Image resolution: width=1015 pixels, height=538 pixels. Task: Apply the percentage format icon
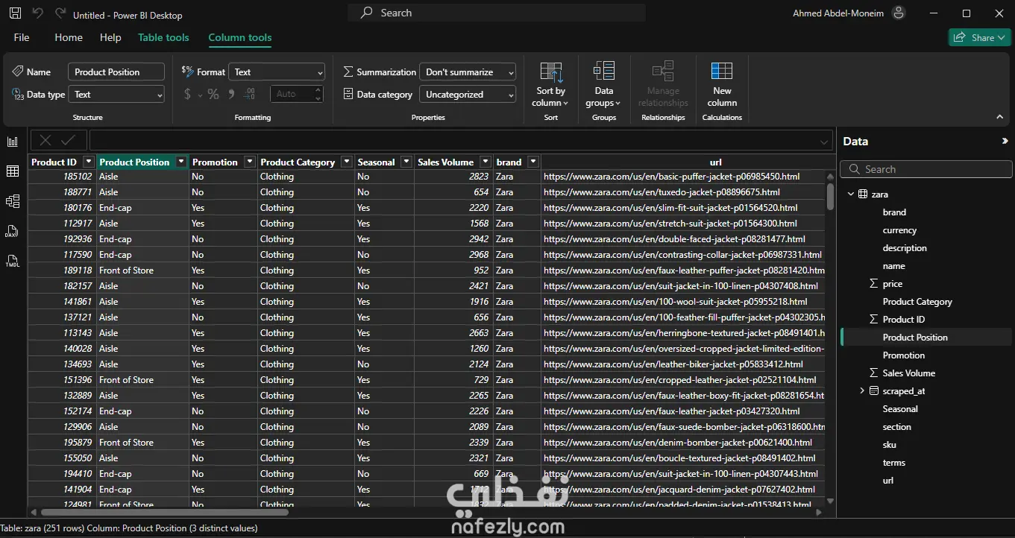click(213, 94)
